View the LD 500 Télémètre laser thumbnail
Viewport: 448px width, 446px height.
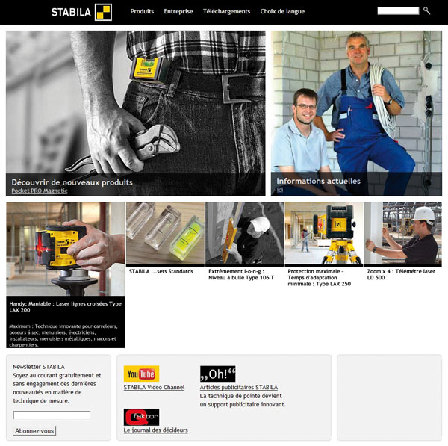point(403,234)
